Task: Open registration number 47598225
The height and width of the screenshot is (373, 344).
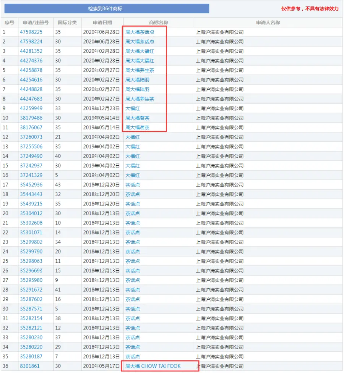Action: tap(31, 32)
